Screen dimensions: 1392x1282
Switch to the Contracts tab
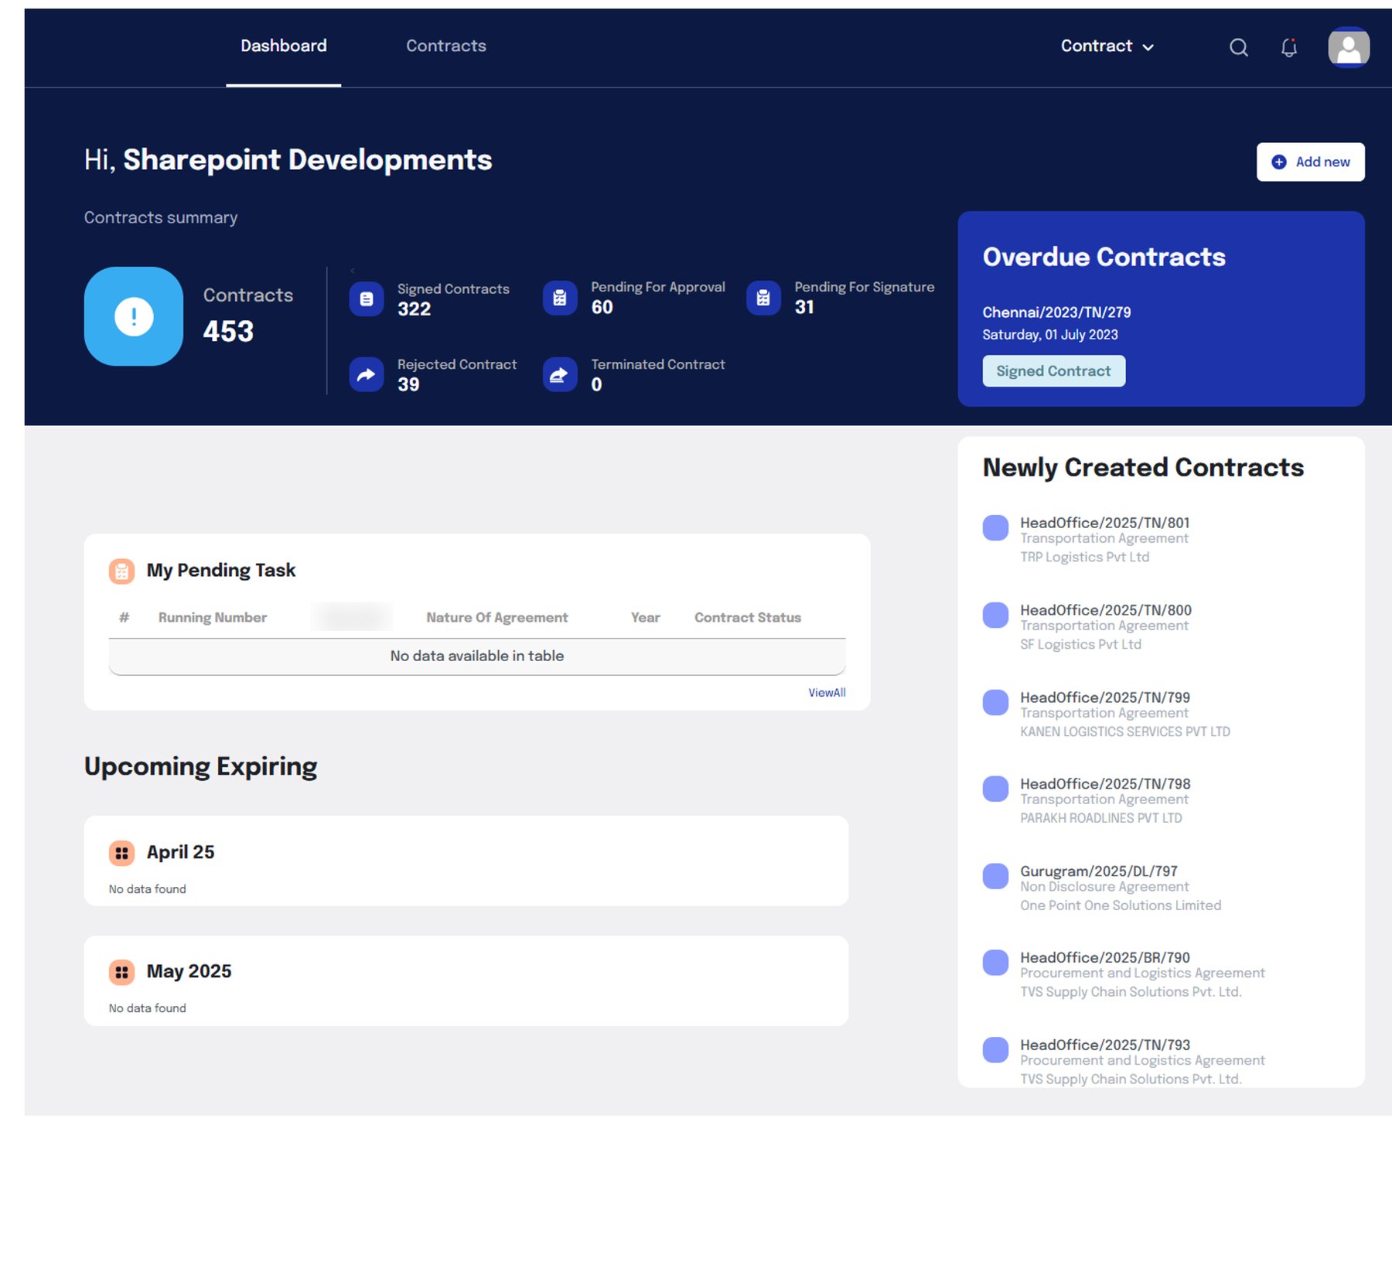(446, 46)
